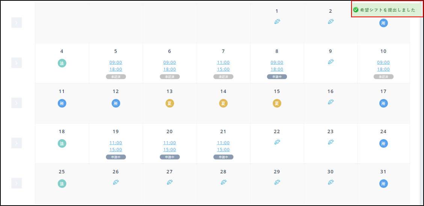The width and height of the screenshot is (424, 206).
Task: Click the pencil edit icon on day 26
Action: tap(116, 182)
